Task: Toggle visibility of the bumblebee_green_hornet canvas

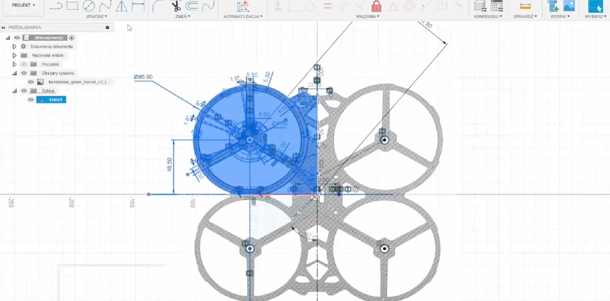Action: (31, 82)
